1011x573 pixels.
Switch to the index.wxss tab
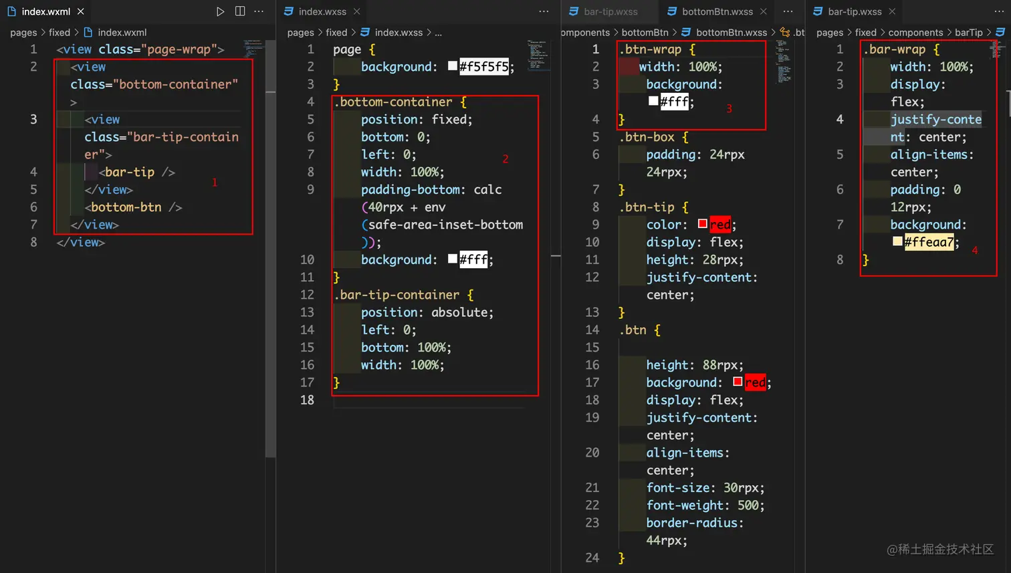(x=322, y=11)
